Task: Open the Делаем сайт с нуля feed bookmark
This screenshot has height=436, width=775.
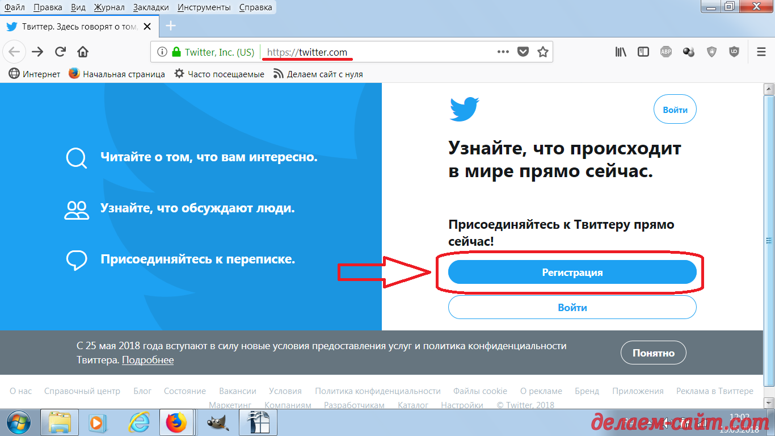Action: [318, 74]
